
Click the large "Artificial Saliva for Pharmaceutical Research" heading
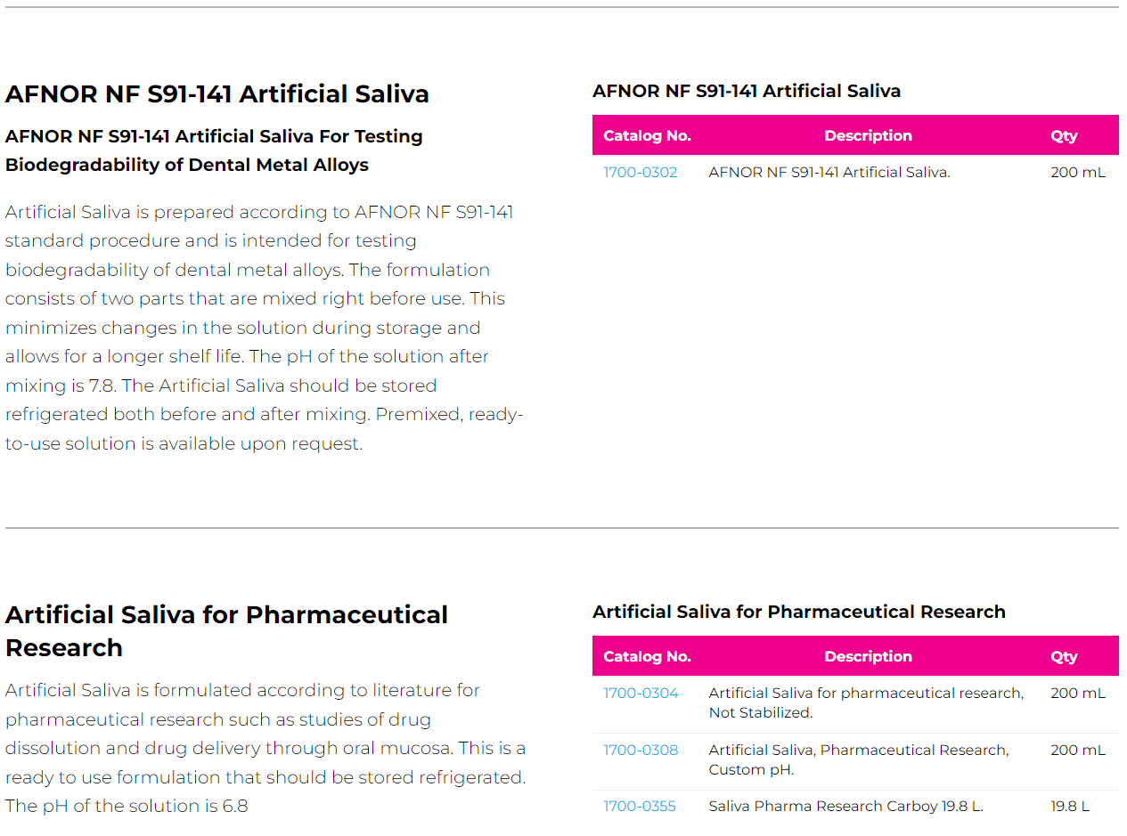pyautogui.click(x=226, y=630)
